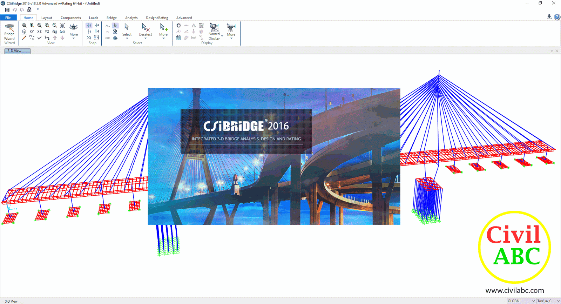The image size is (561, 304).
Task: Move down in list with down arrow
Action: coord(62,38)
